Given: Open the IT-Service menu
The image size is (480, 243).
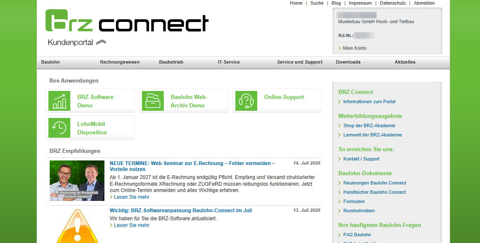Looking at the screenshot, I should tap(243, 62).
